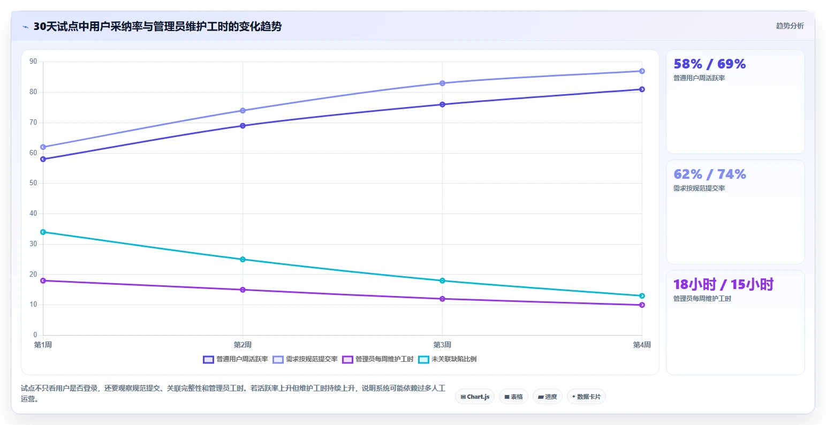
Task: Open the 18小时 / 15小时 maintenance hours card
Action: pyautogui.click(x=735, y=322)
